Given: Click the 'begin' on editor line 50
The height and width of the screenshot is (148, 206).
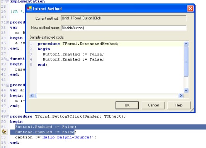Looking at the screenshot, I should [16, 122].
